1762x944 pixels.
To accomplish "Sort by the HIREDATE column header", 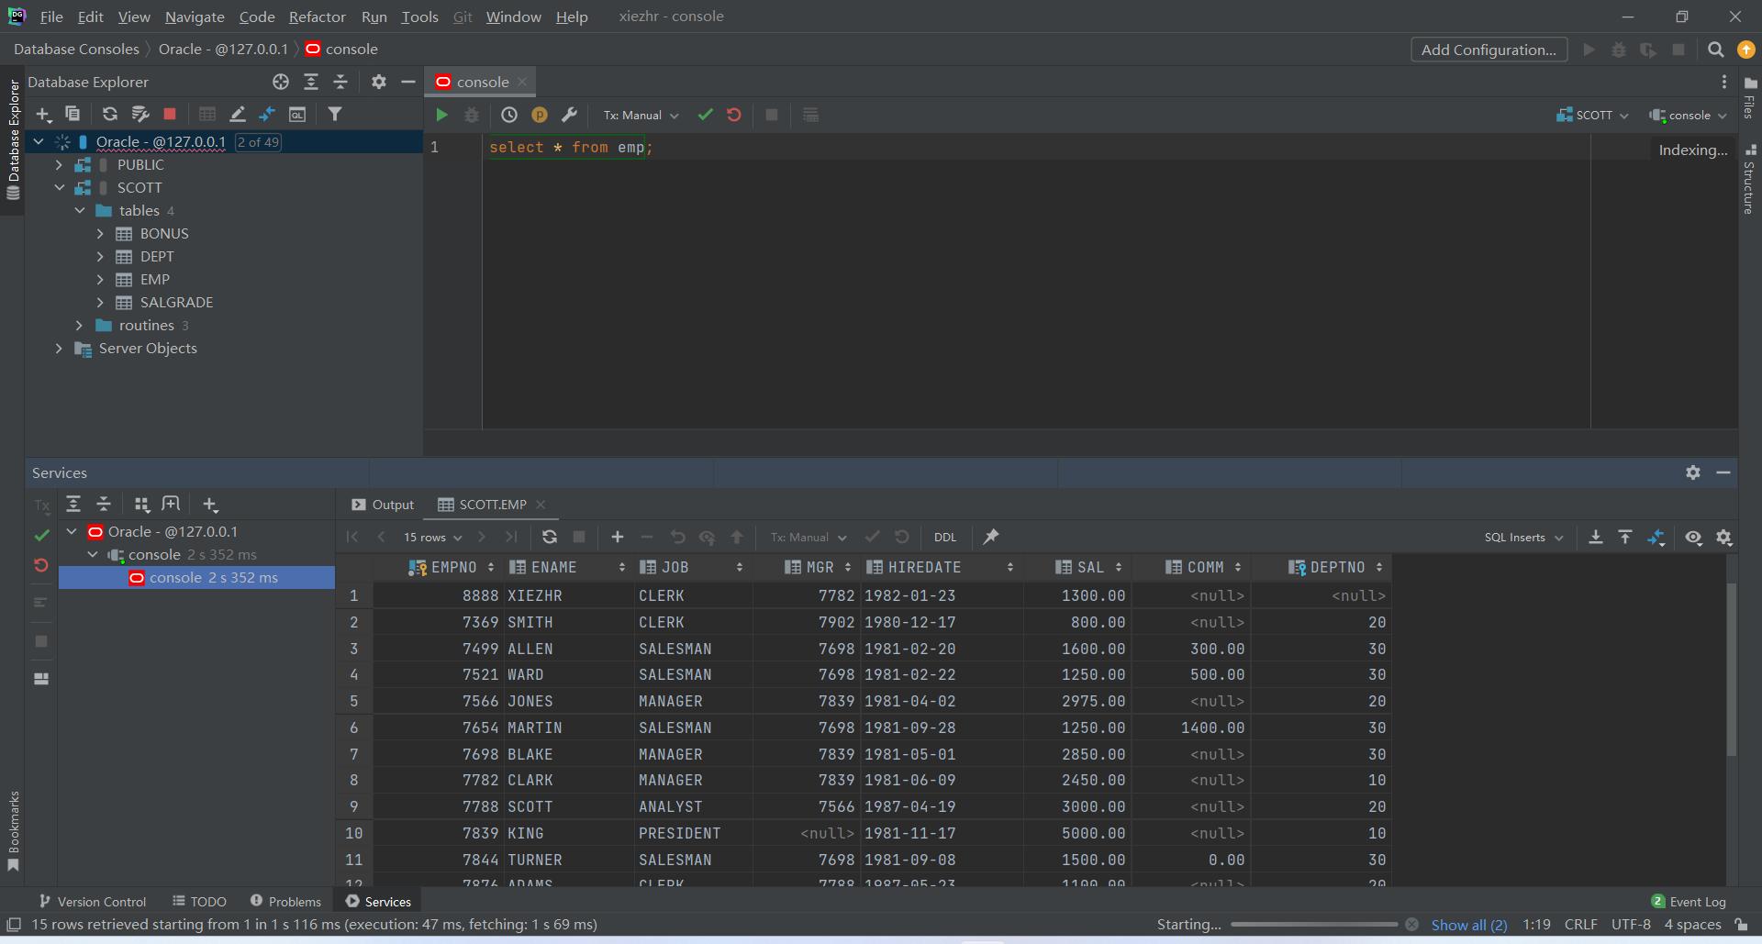I will point(941,568).
